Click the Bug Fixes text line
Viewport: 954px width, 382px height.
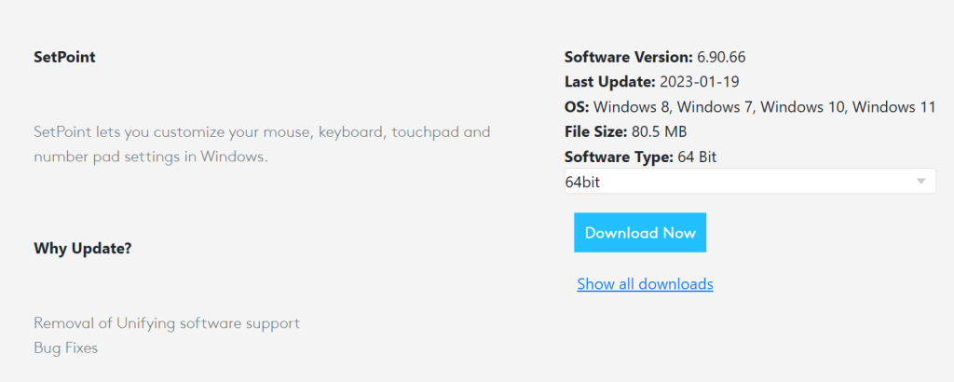tap(65, 348)
